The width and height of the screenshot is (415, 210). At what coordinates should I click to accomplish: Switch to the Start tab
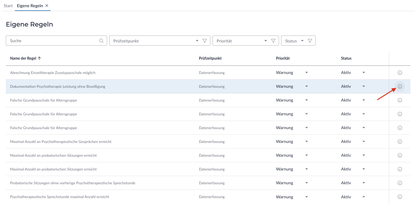click(8, 6)
